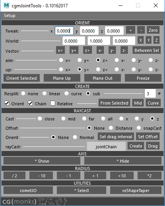Click the Set drag interval button
The height and width of the screenshot is (206, 165).
(x=116, y=137)
